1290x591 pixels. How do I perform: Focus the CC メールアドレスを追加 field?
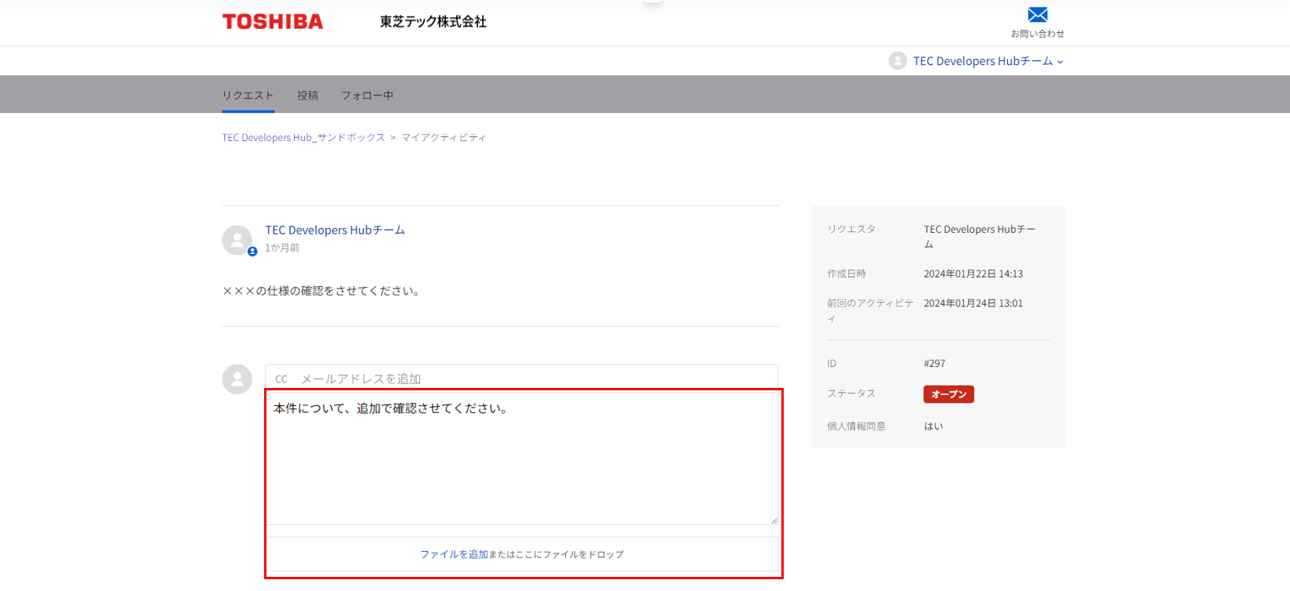pyautogui.click(x=521, y=379)
